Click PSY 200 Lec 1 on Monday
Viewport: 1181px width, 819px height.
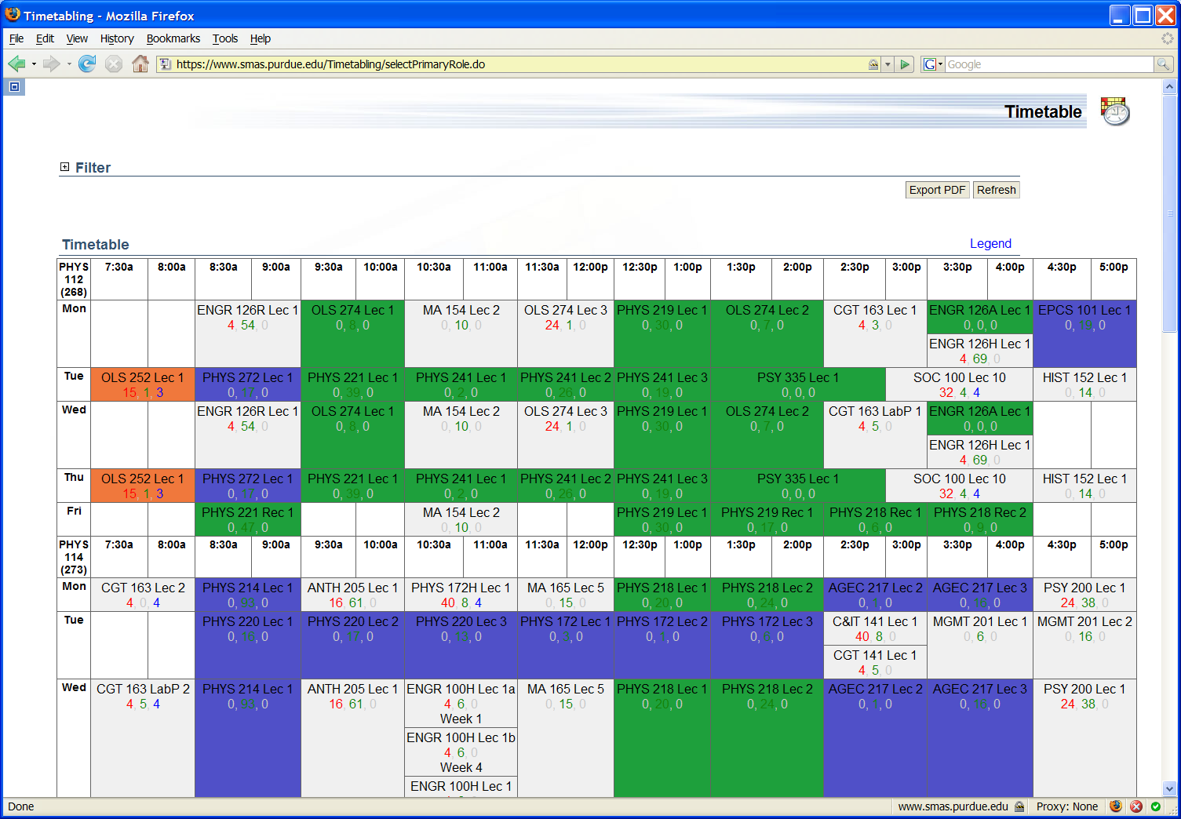point(1084,595)
